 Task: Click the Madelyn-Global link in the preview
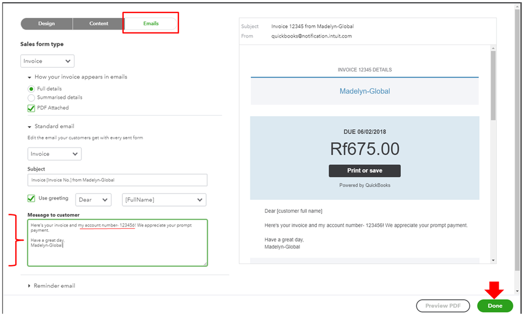tap(365, 92)
